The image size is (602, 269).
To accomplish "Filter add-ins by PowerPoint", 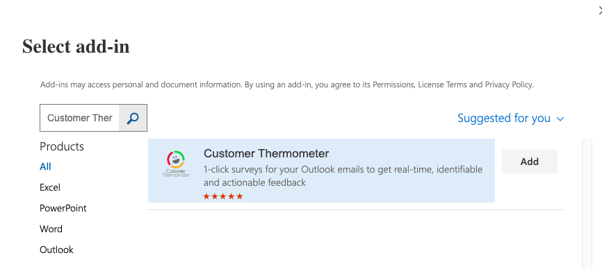I will coord(63,208).
